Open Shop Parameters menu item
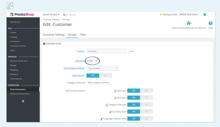This screenshot has height=127, width=220. point(18,89)
